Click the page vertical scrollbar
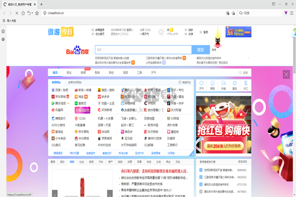 coord(295,55)
